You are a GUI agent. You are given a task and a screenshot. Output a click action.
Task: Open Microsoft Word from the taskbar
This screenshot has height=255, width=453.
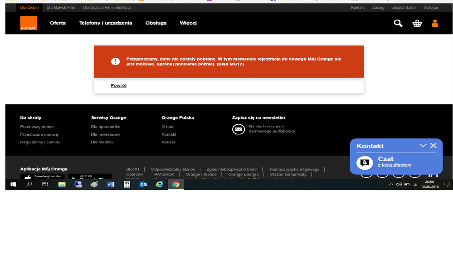pos(110,185)
